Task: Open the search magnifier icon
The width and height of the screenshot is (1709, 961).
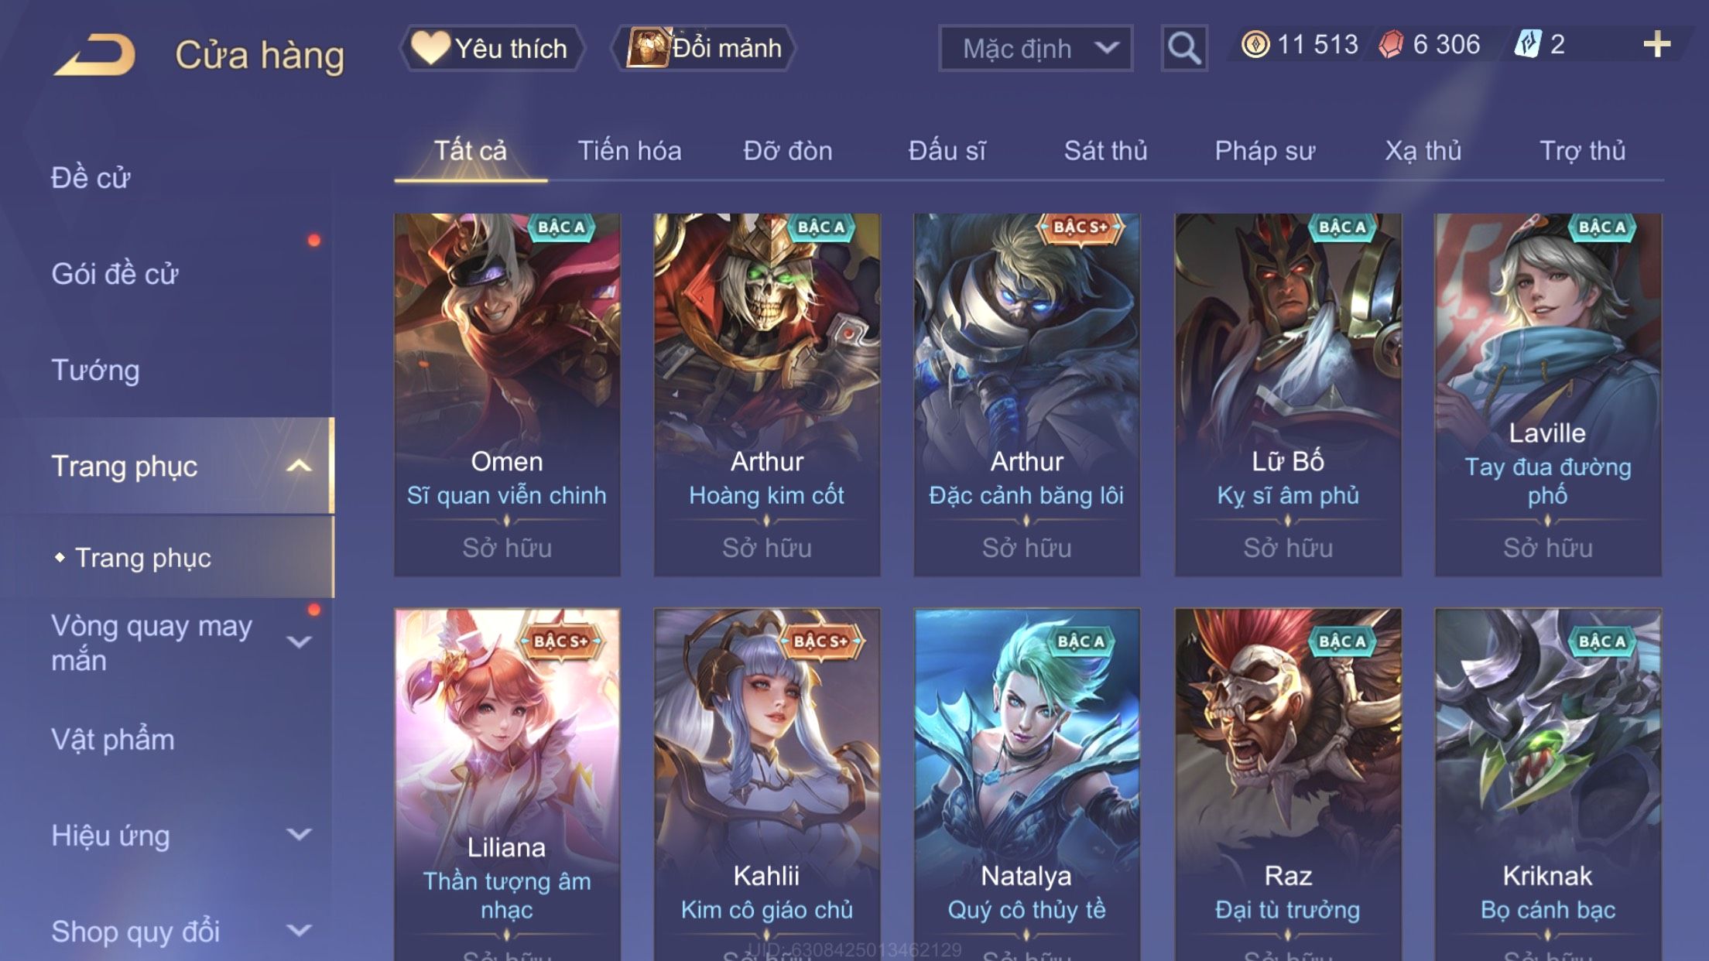Action: click(x=1184, y=48)
